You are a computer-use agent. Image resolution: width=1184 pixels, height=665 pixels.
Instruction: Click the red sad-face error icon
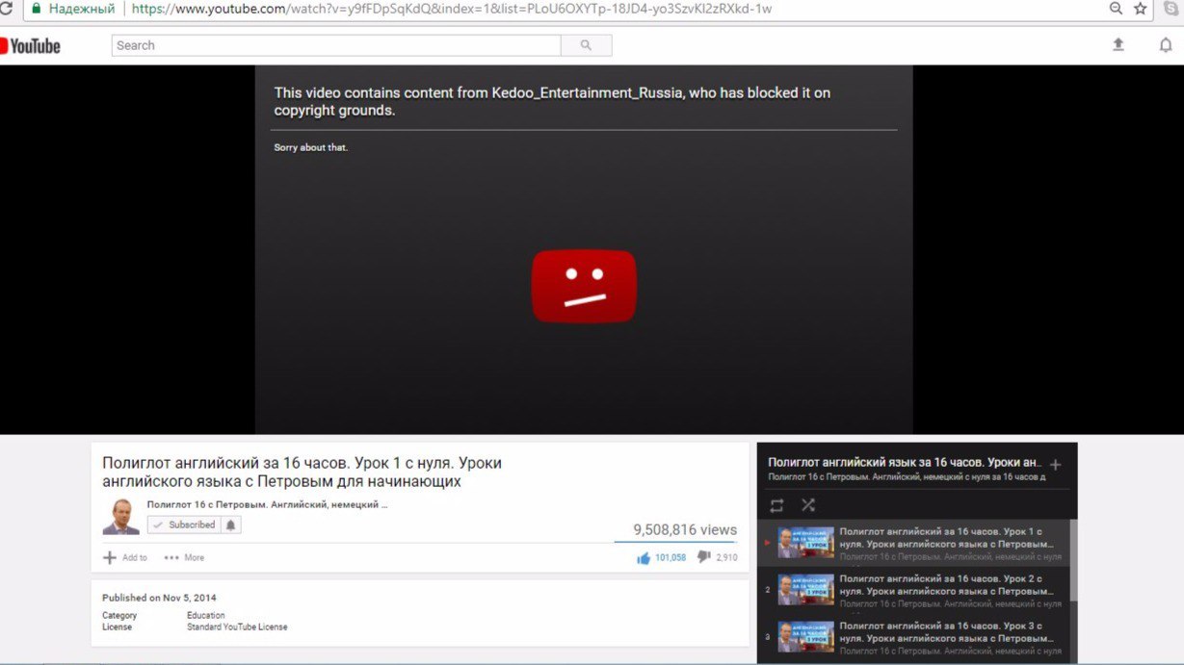pos(584,286)
